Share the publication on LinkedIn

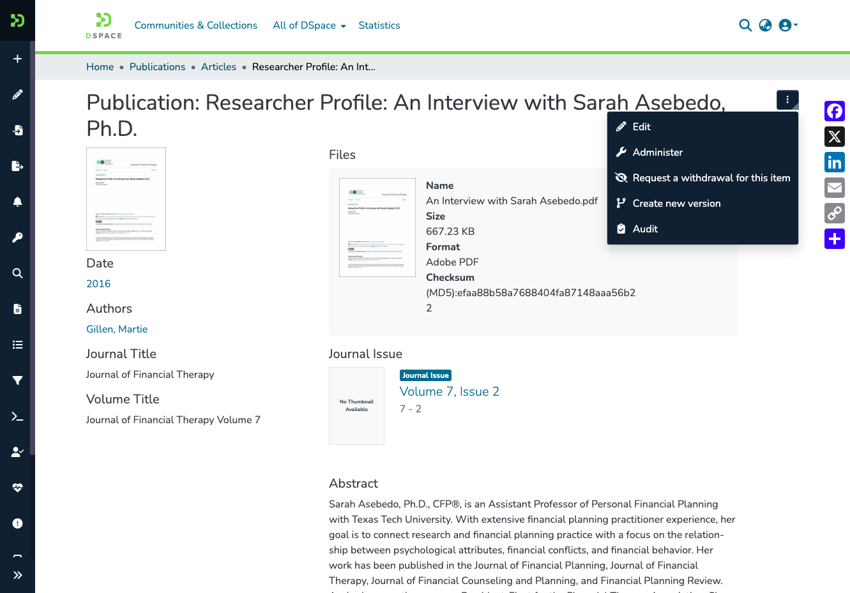click(x=835, y=162)
